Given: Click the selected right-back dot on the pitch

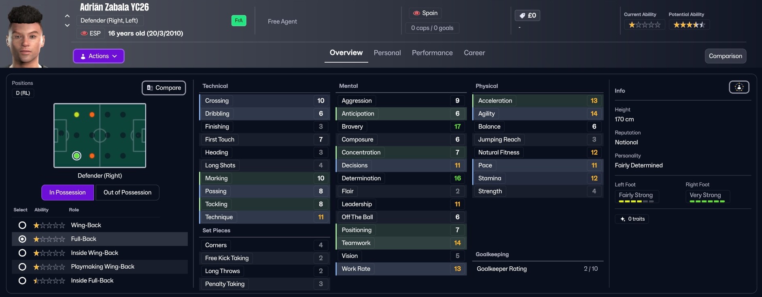Looking at the screenshot, I should coord(76,156).
